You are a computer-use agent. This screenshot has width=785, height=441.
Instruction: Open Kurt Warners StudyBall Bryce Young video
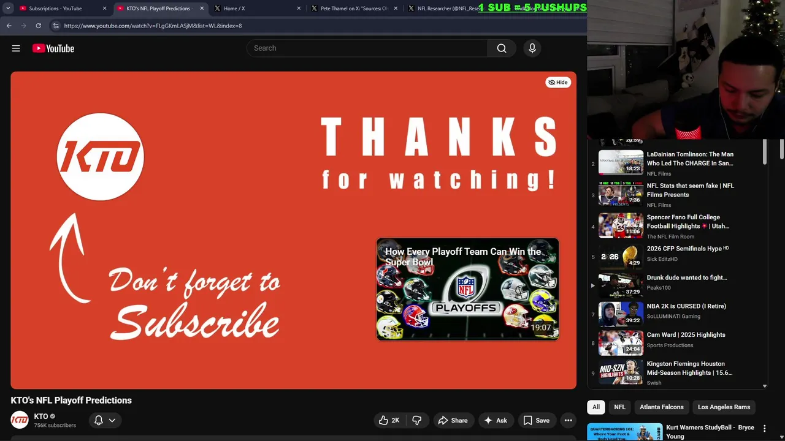tap(710, 432)
